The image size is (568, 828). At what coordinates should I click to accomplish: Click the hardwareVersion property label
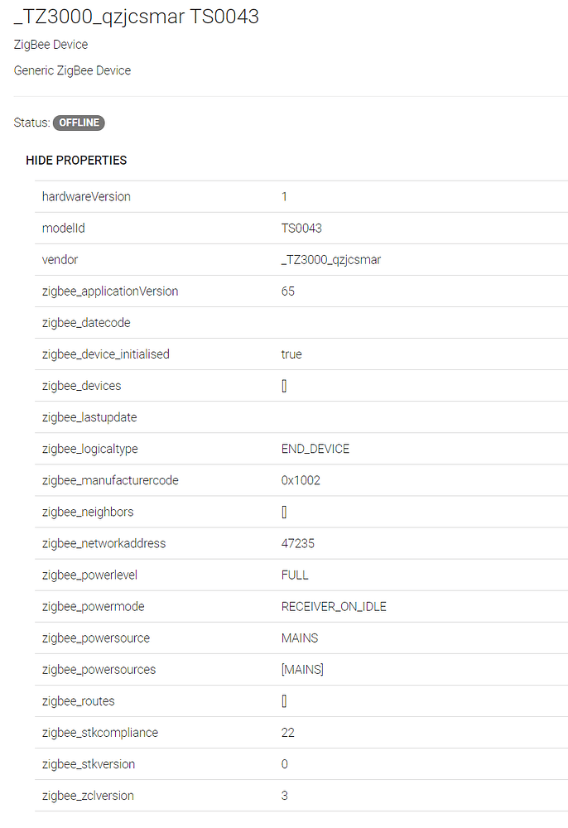click(x=86, y=196)
